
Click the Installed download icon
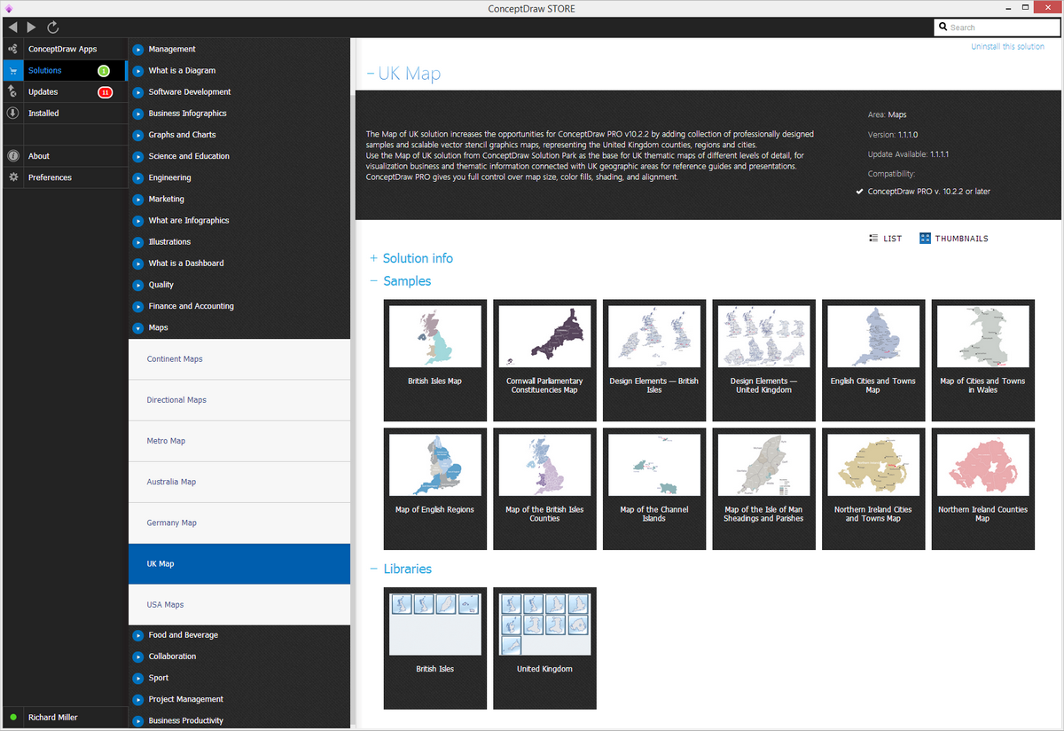click(x=12, y=114)
